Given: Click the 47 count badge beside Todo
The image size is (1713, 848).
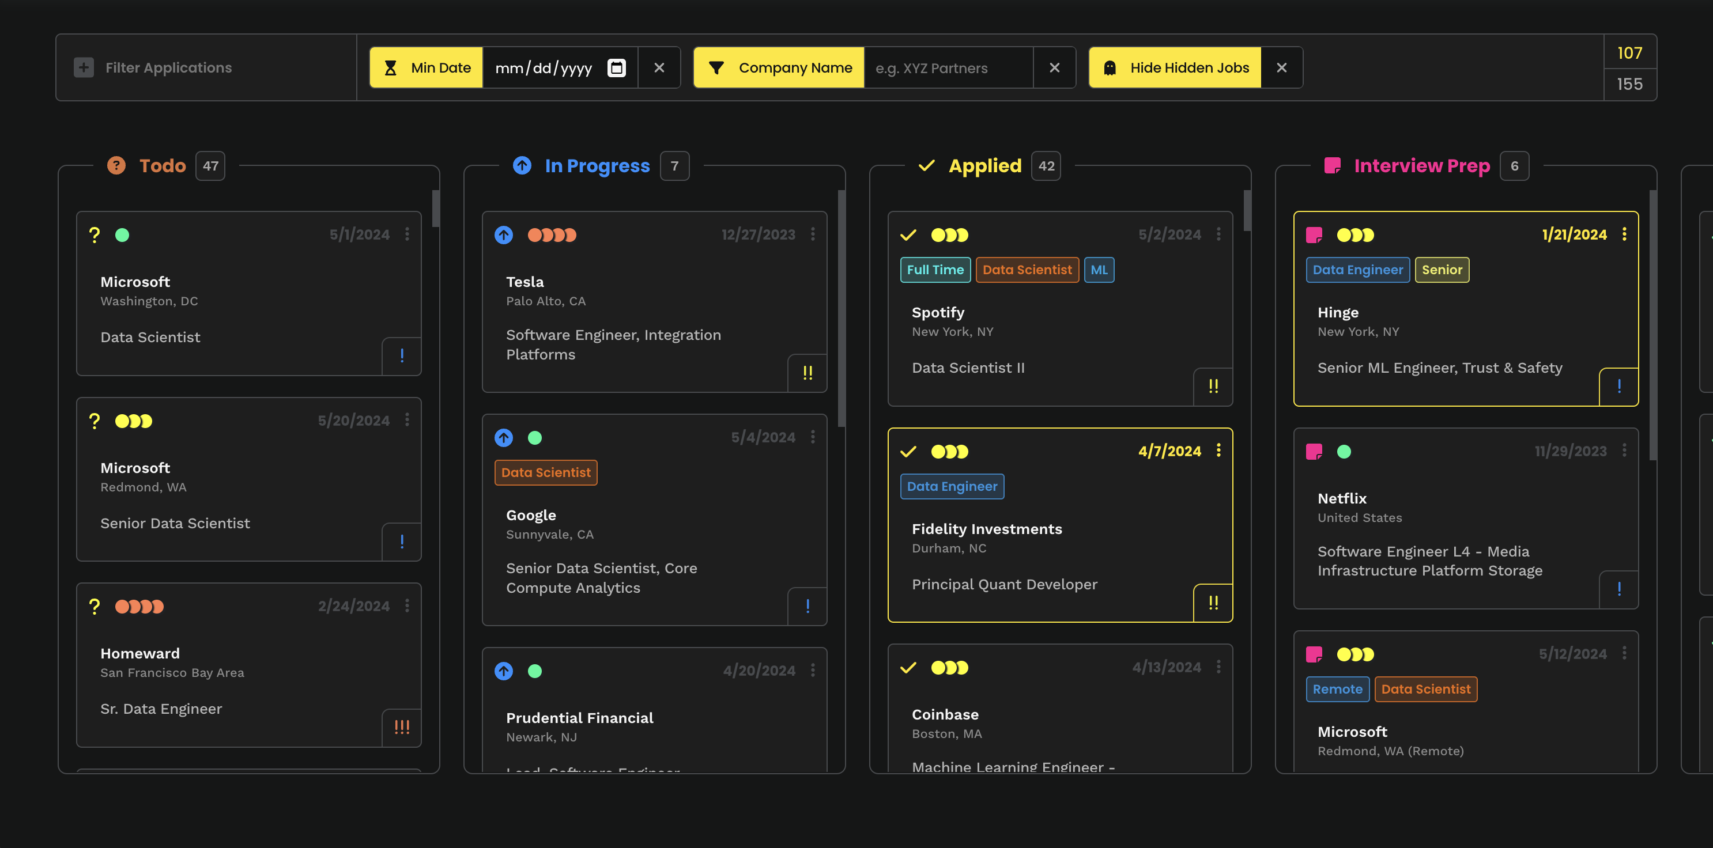Looking at the screenshot, I should point(210,165).
